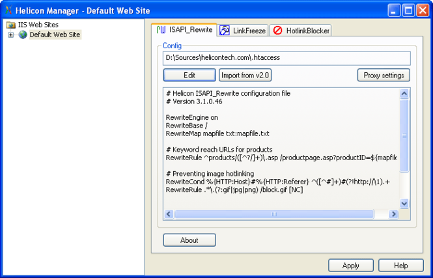433x278 pixels.
Task: Click the About button
Action: [x=189, y=240]
